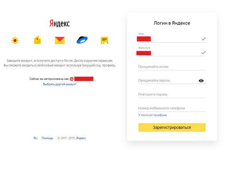
Task: Click the green checkmark next to Фамилия
Action: click(x=204, y=53)
